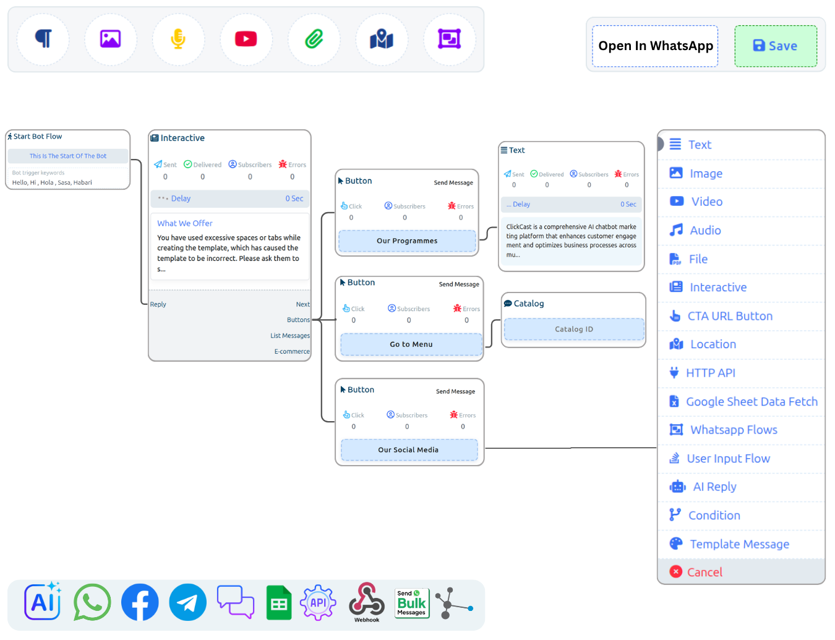The height and width of the screenshot is (640, 835).
Task: Click the Start Bot Flow node title
Action: pos(38,137)
